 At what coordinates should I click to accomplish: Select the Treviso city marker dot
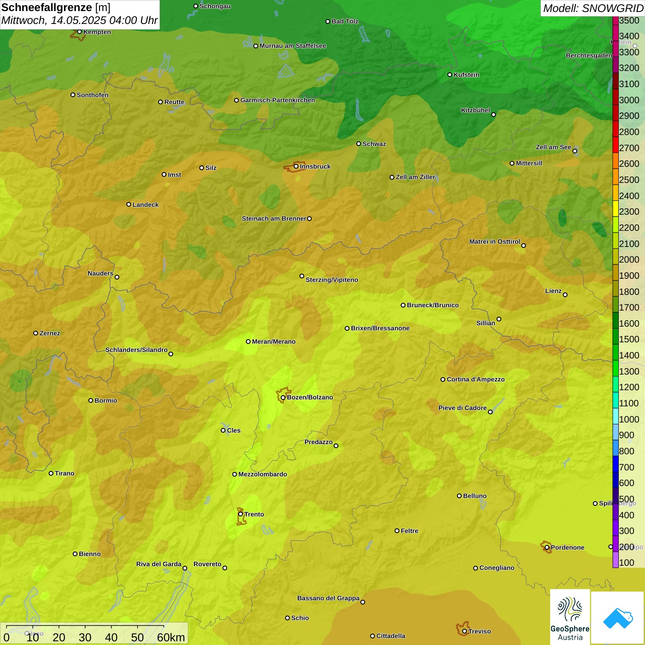(464, 631)
